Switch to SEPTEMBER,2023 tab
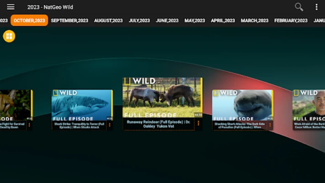Image resolution: width=325 pixels, height=183 pixels. [x=69, y=21]
